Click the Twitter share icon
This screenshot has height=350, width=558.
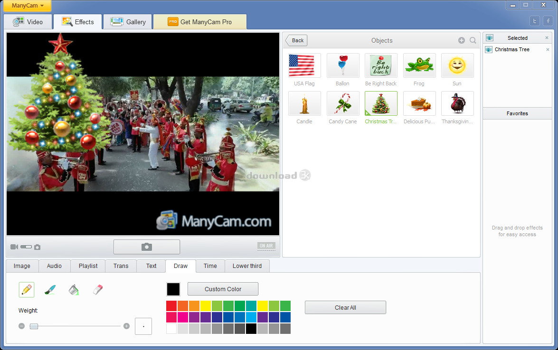tap(535, 21)
